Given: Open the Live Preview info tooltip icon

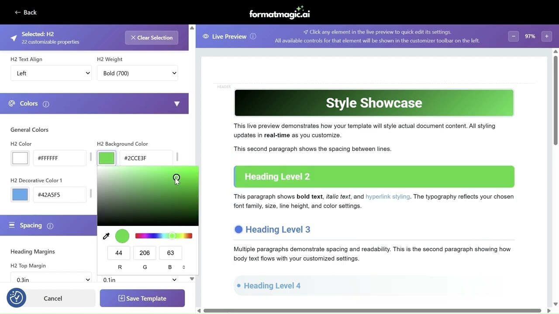Looking at the screenshot, I should (x=253, y=37).
